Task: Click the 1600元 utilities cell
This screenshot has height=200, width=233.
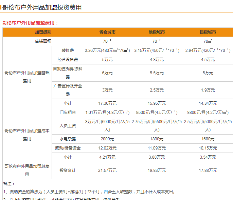Action: click(x=208, y=139)
